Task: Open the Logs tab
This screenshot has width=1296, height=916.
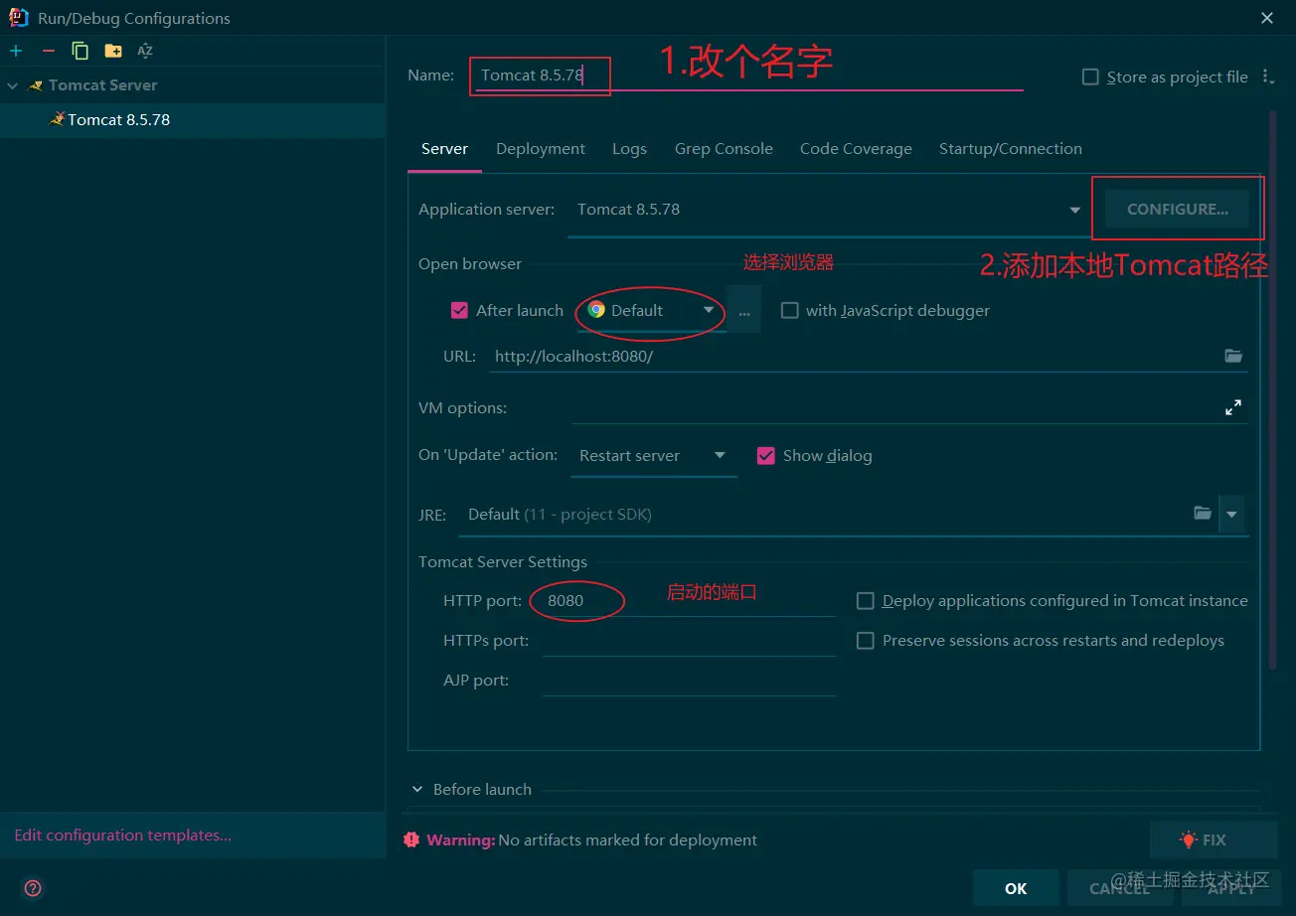Action: pyautogui.click(x=629, y=149)
